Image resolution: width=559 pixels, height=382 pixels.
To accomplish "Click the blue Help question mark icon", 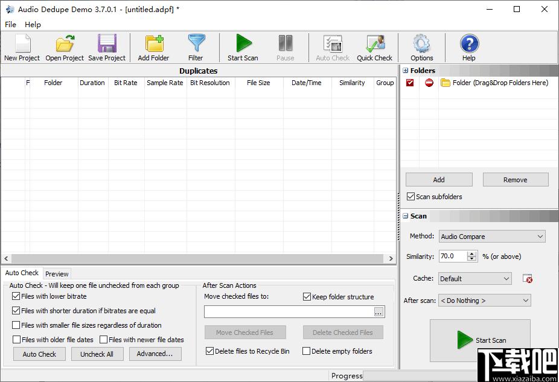I will click(469, 43).
